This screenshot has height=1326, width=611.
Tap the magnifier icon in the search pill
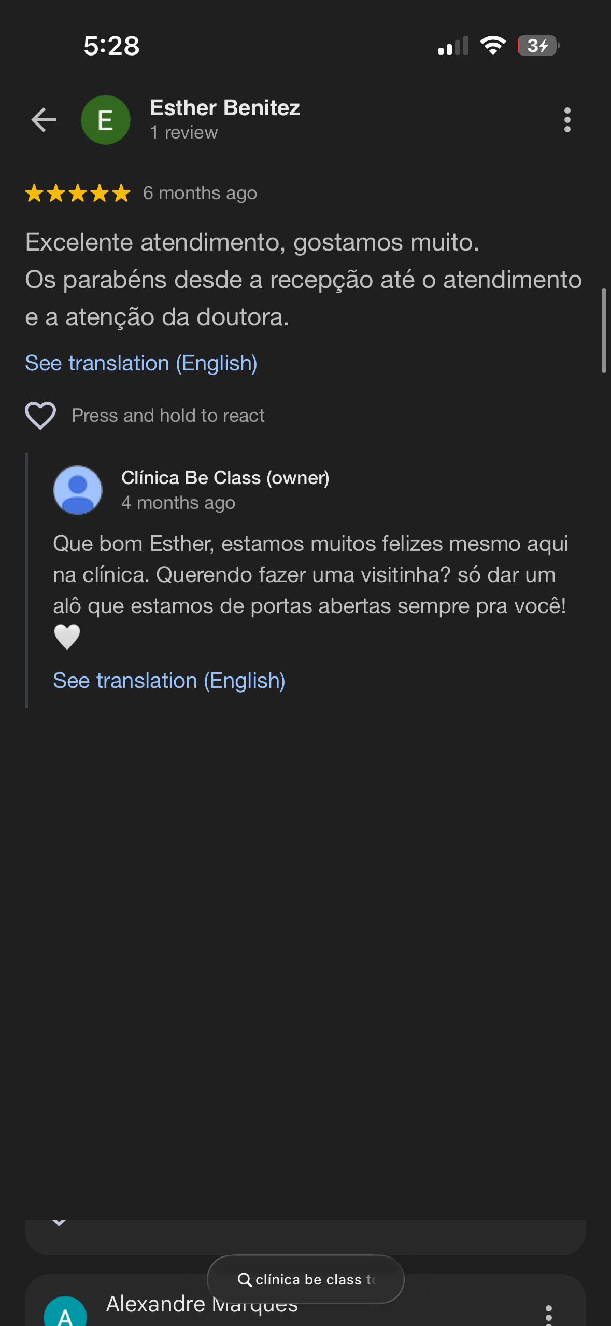245,1280
